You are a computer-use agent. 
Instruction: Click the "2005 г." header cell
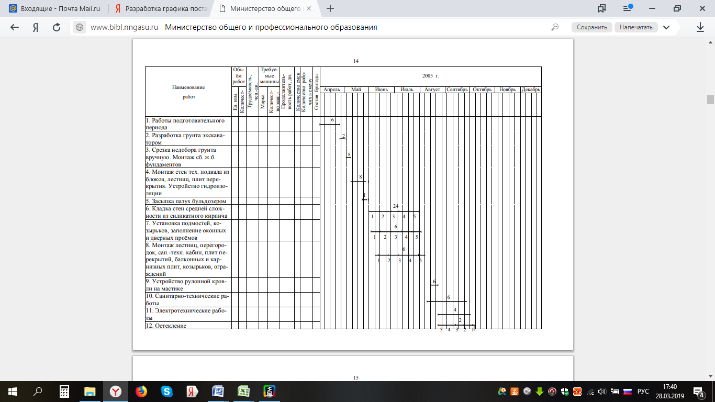(430, 76)
